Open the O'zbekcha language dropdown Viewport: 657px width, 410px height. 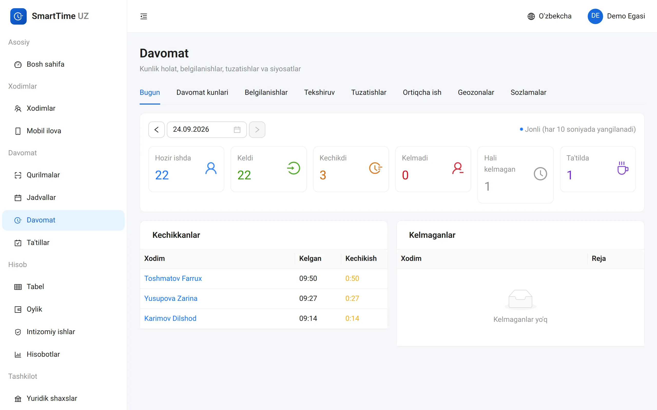click(549, 16)
